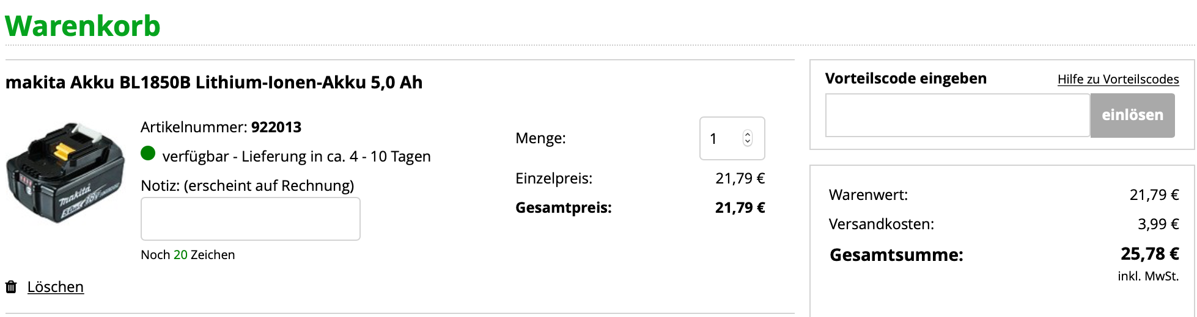Screen dimensions: 1197x317
Task: Click the Gesamtsumme amount 25,78 €
Action: [x=1149, y=254]
